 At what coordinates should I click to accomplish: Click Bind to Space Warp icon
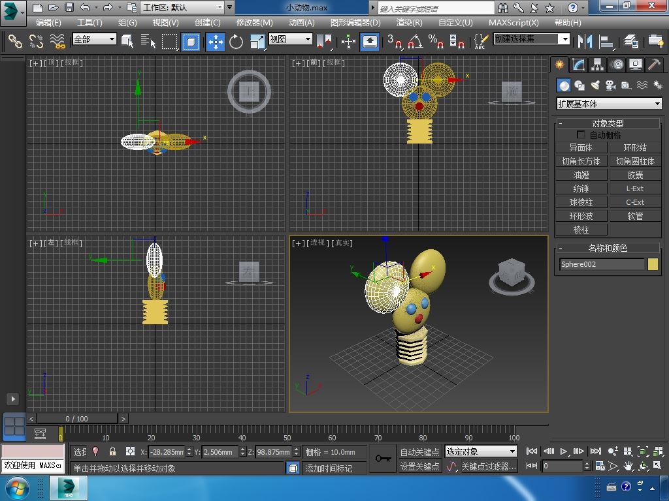[57, 41]
